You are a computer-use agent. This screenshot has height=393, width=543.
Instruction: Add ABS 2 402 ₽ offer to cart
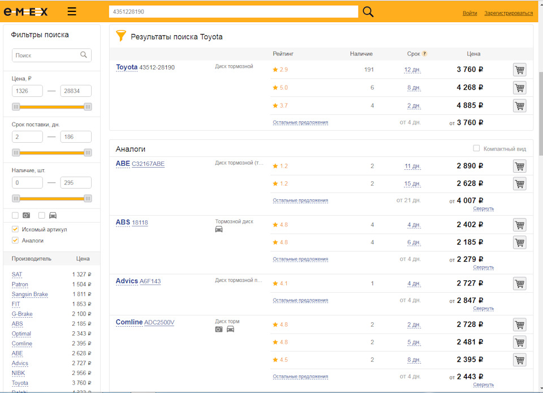click(519, 225)
